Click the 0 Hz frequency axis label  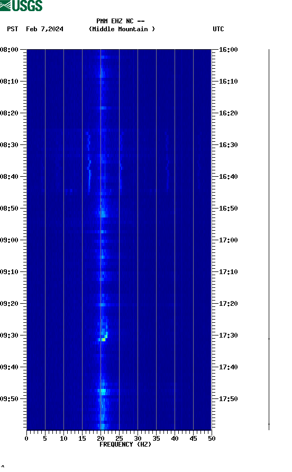click(26, 439)
